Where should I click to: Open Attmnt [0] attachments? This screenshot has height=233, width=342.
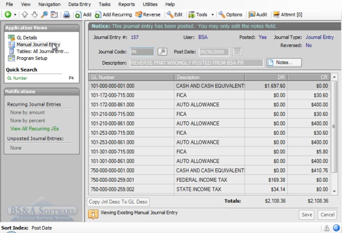[288, 15]
